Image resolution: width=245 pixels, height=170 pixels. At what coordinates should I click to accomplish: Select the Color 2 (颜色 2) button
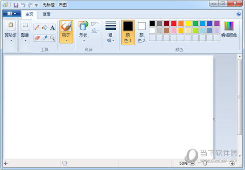click(x=142, y=32)
